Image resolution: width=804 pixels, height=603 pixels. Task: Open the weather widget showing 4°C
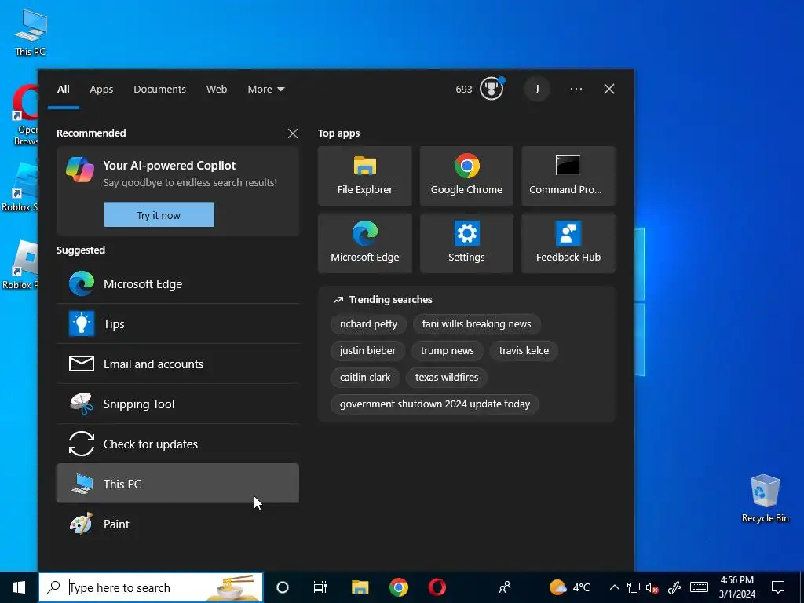tap(569, 587)
